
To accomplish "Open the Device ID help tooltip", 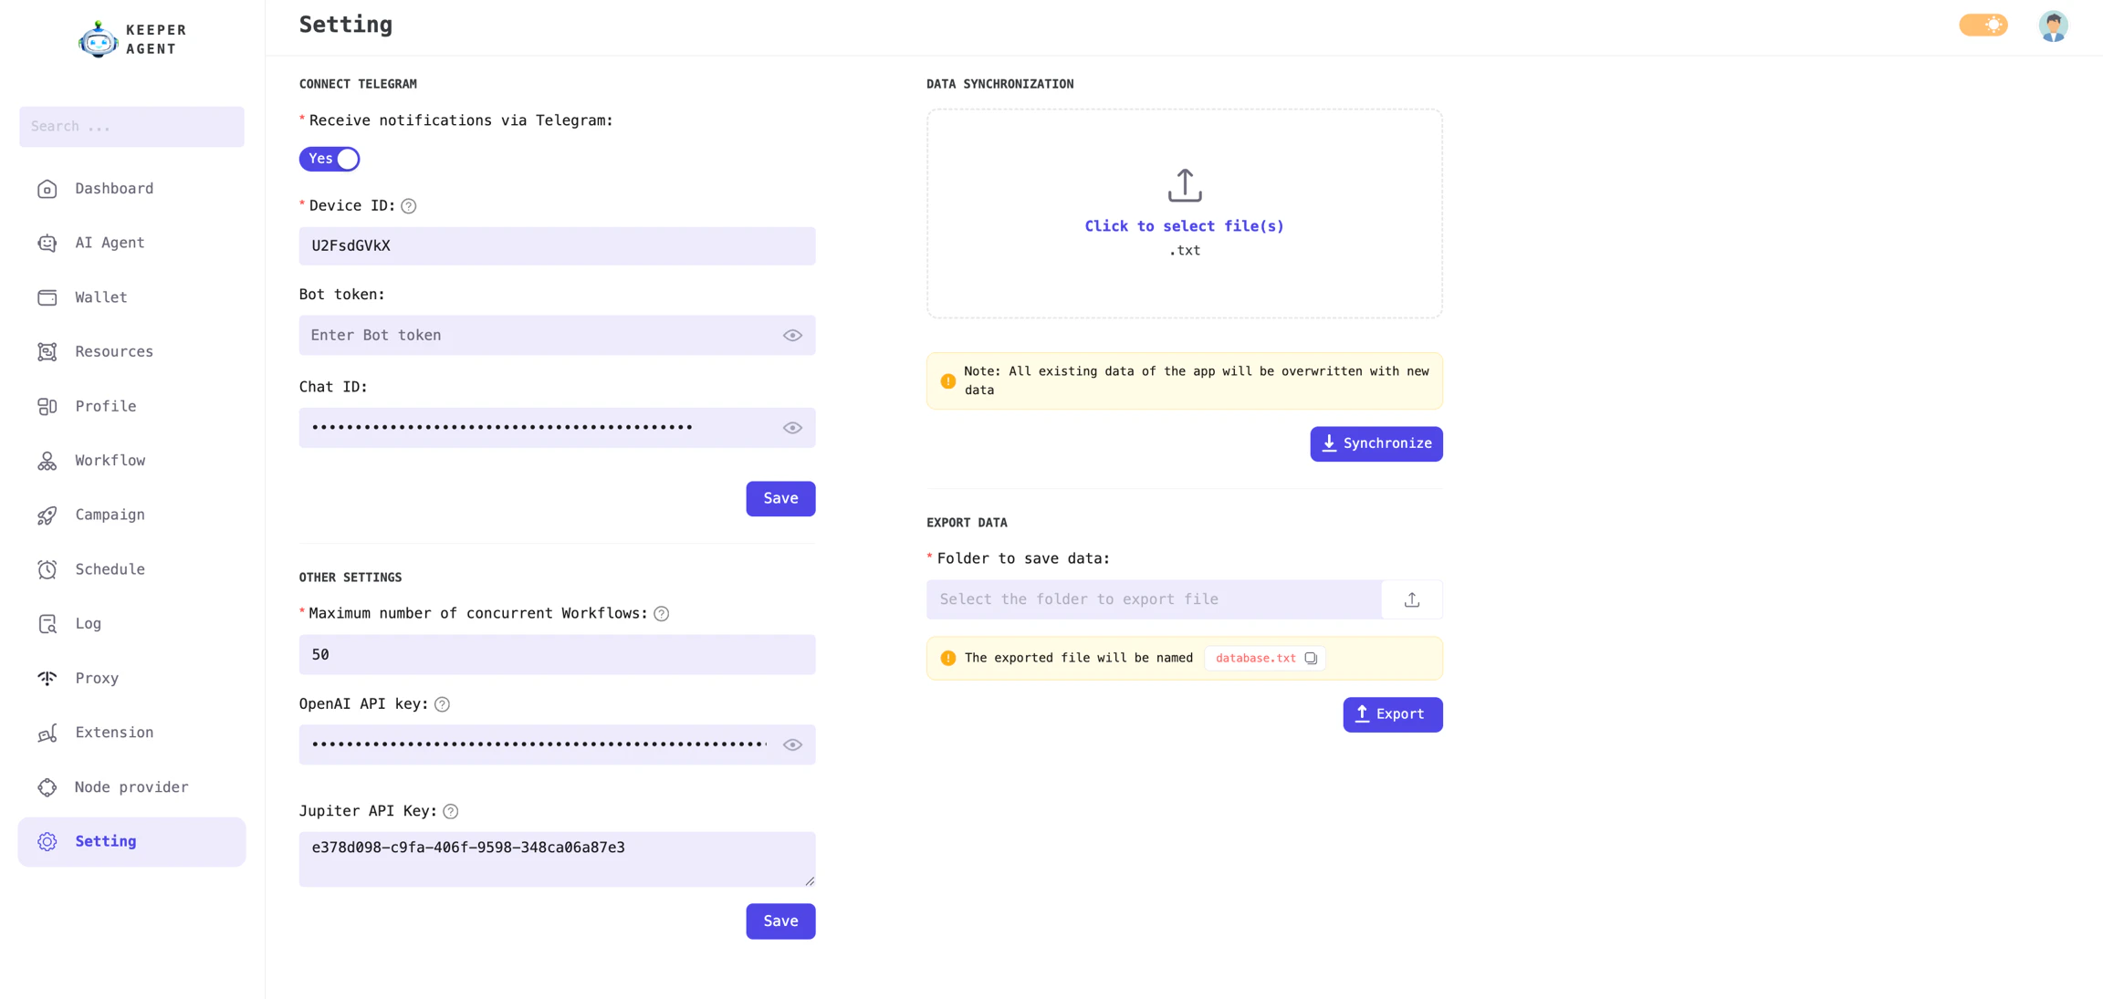I will point(408,205).
